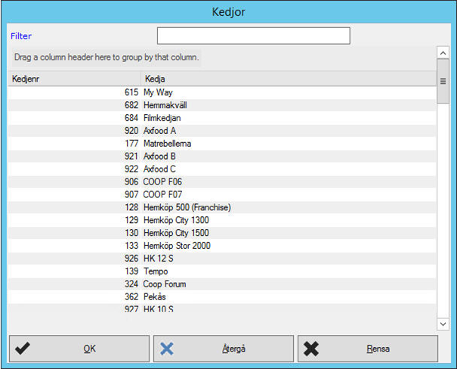The height and width of the screenshot is (369, 457).
Task: Click the vertical scrollbar thumb
Action: click(x=443, y=81)
